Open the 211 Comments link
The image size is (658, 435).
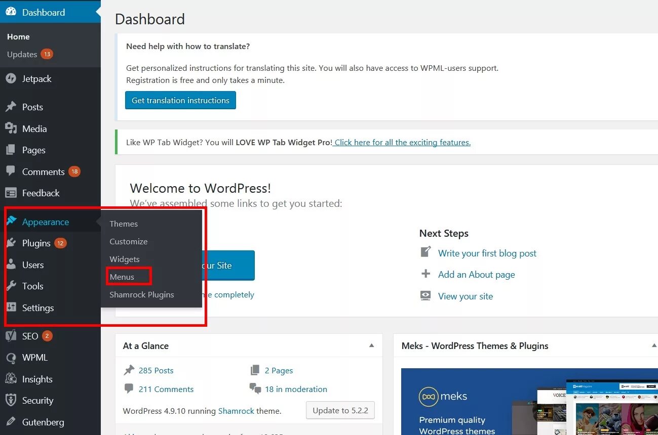(166, 389)
